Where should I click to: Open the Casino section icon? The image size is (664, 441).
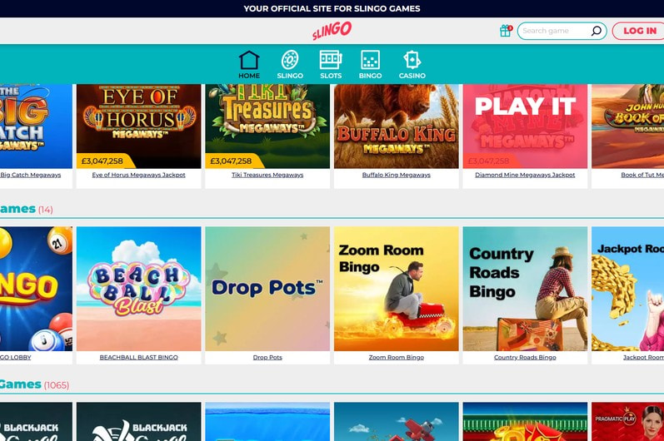(x=412, y=65)
